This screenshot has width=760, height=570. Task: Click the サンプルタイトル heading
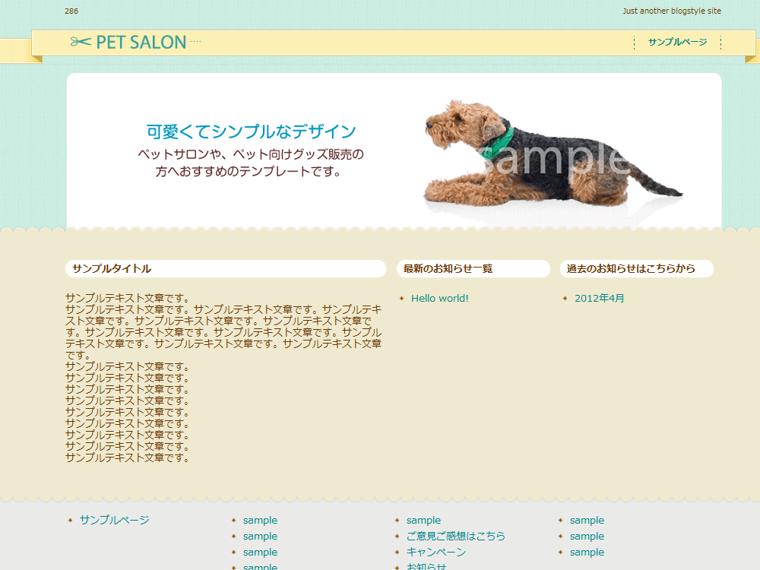pyautogui.click(x=112, y=268)
